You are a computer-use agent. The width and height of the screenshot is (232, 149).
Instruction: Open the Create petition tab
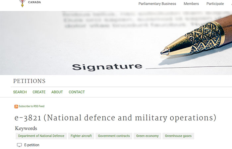pos(39,92)
